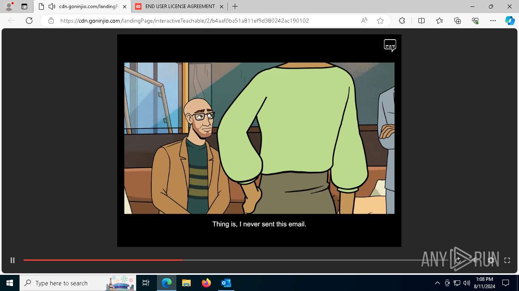Image resolution: width=519 pixels, height=291 pixels.
Task: Refresh the browser page
Action: pos(29,21)
